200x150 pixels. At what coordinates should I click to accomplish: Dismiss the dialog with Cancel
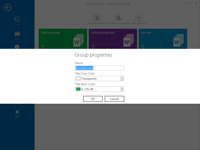pos(114,99)
